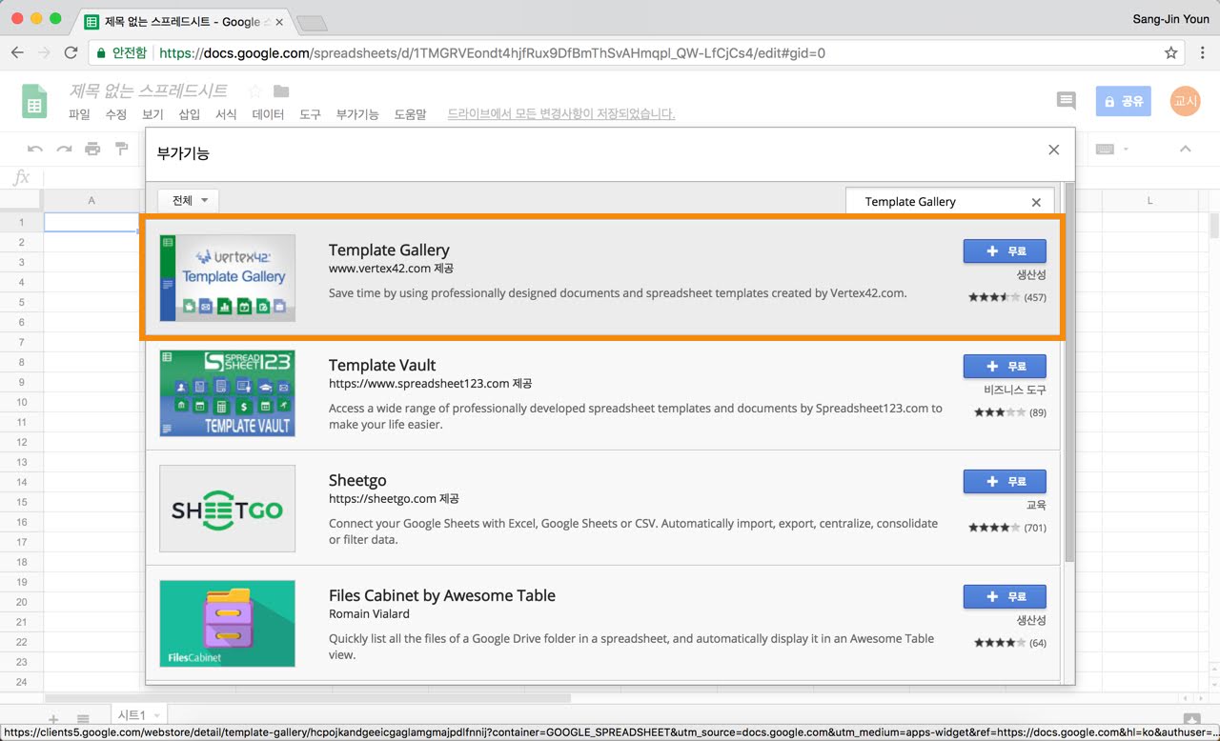This screenshot has width=1220, height=741.
Task: Open the 서식 menu
Action: point(226,114)
